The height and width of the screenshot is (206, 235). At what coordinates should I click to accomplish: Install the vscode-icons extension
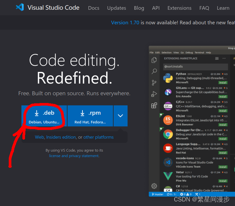pos(223,167)
